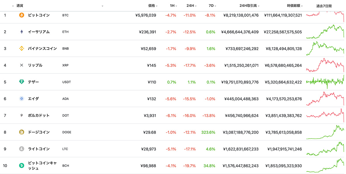Open the ドージコイン coin page
The image size is (346, 174).
(x=39, y=132)
